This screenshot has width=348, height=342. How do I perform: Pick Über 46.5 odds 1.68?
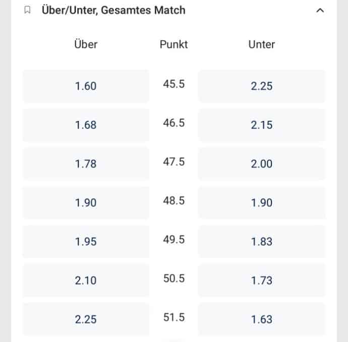point(86,125)
